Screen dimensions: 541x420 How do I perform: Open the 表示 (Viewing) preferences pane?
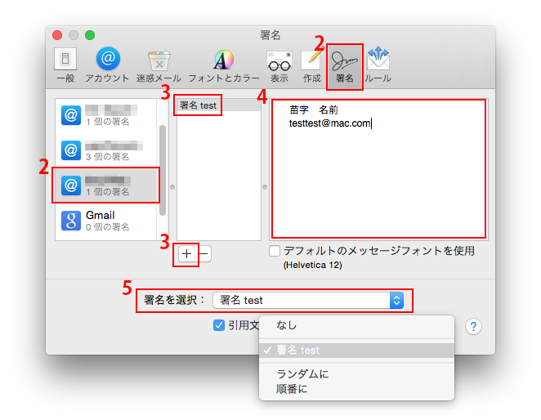[279, 67]
